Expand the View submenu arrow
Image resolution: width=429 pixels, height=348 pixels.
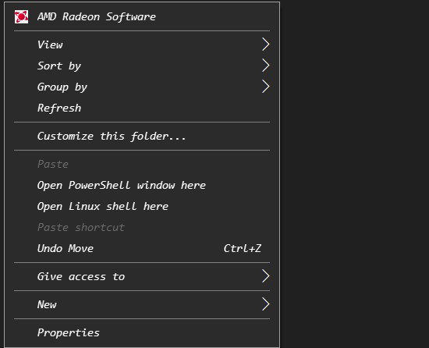[x=266, y=44]
